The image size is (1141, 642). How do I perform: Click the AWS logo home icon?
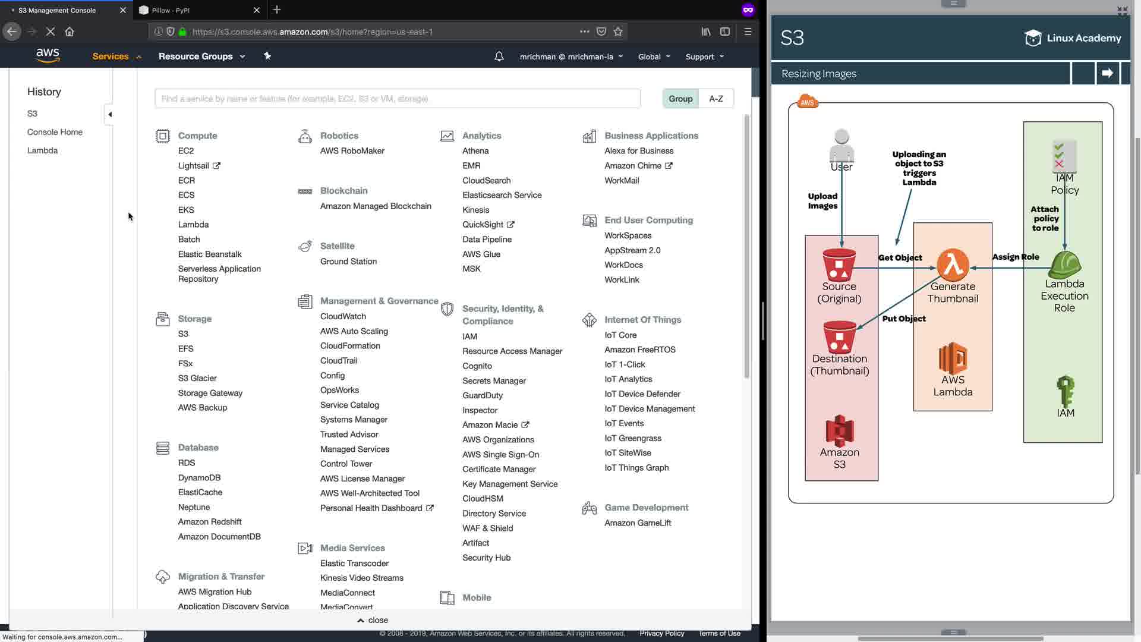(48, 56)
